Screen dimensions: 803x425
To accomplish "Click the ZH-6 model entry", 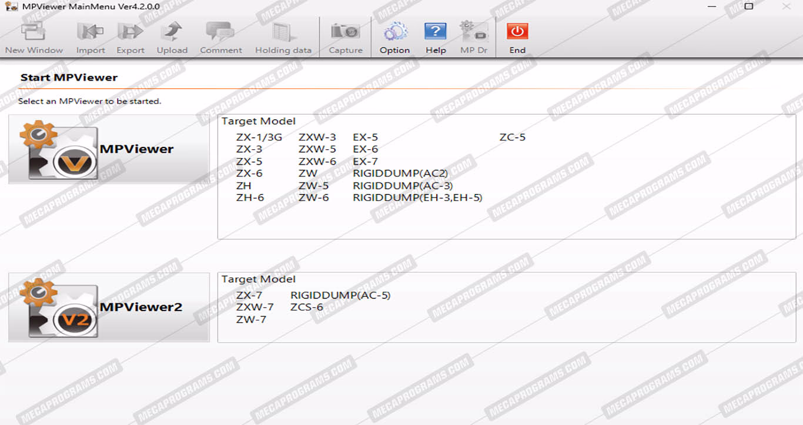I will pos(250,198).
